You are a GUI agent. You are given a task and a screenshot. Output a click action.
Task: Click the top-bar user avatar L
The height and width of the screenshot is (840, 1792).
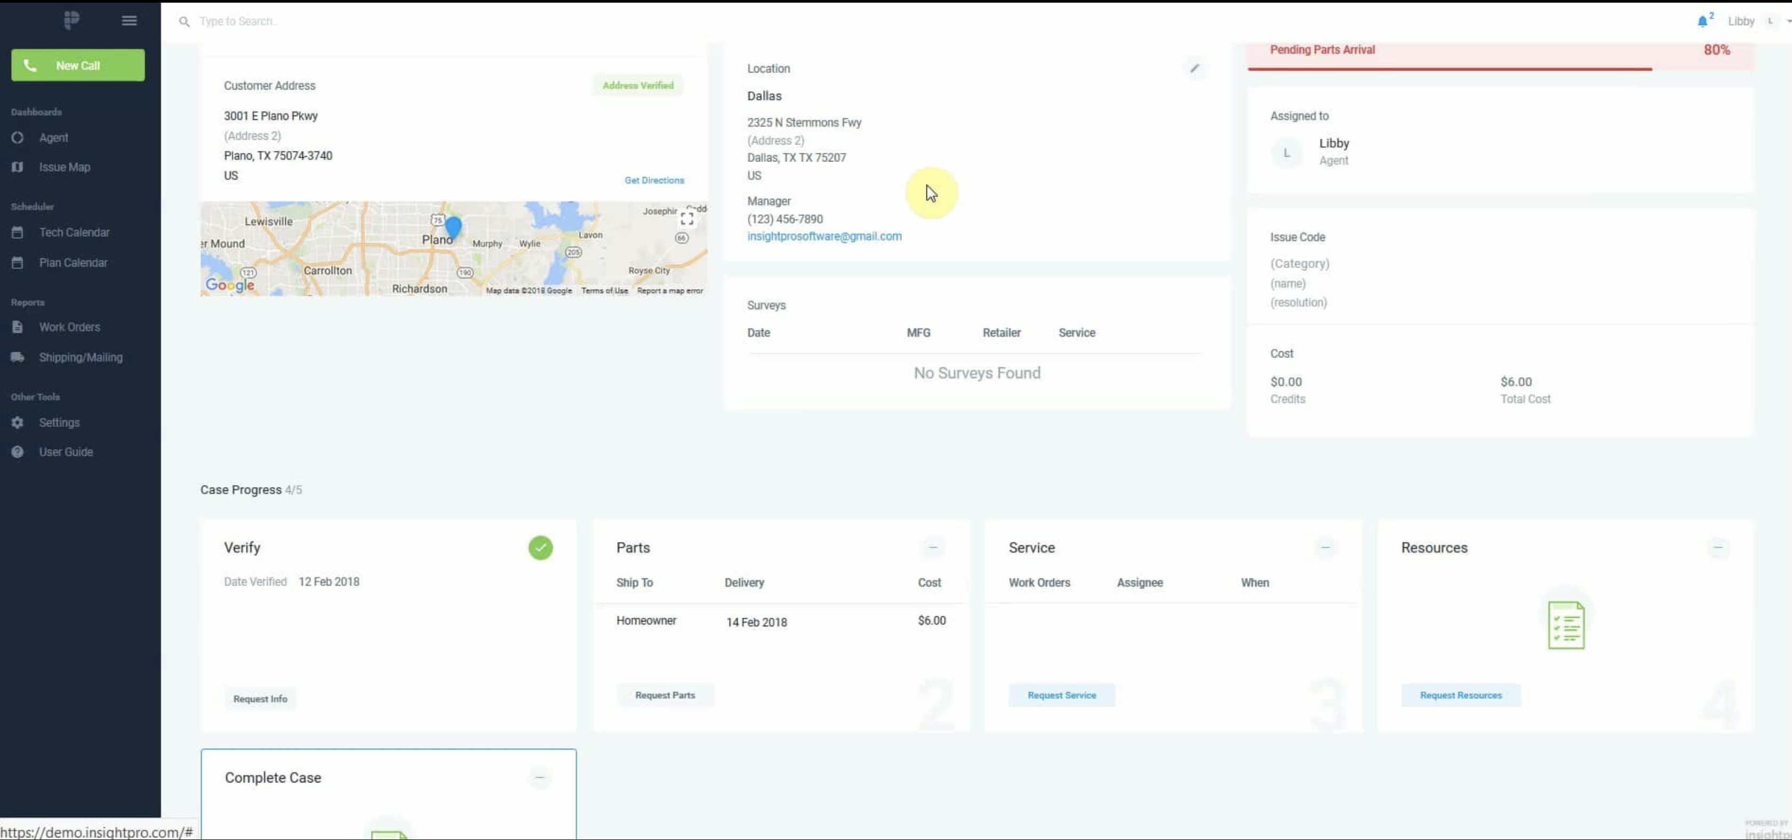pyautogui.click(x=1771, y=21)
